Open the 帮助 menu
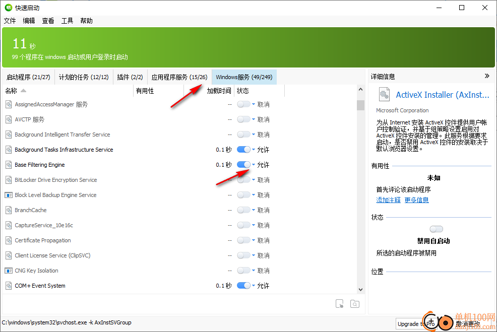 86,21
